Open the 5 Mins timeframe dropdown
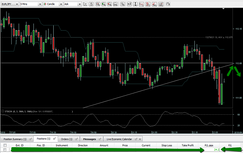 tap(31, 4)
